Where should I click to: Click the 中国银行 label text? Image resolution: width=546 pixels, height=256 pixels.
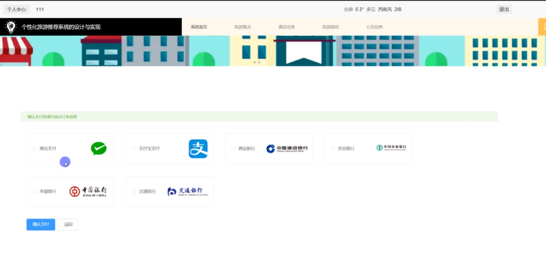point(48,191)
